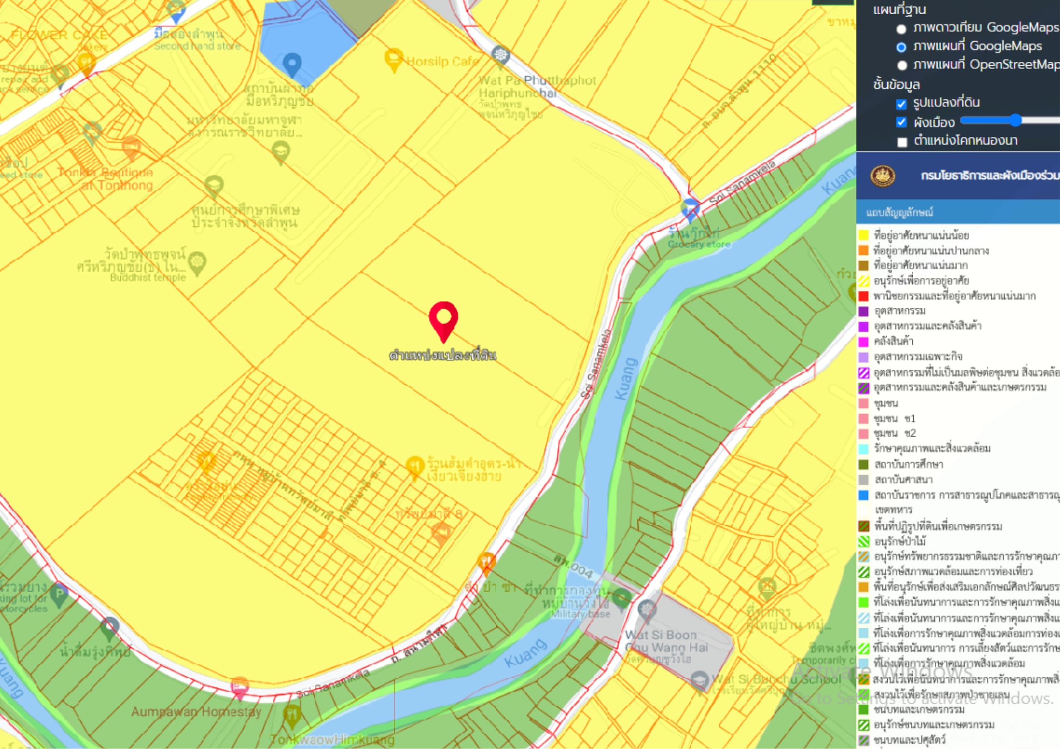Click the TonkwaowHimkuang restaurant pin
This screenshot has height=749, width=1060.
click(x=292, y=716)
